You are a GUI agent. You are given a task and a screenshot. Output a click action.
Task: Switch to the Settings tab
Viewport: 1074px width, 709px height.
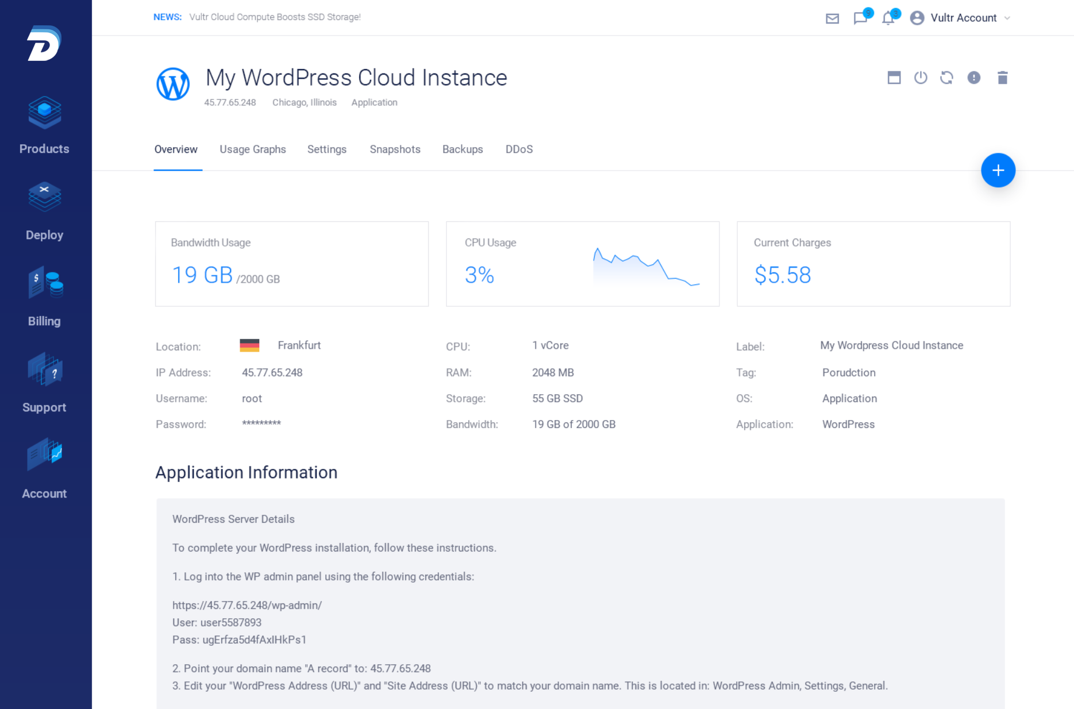pyautogui.click(x=327, y=149)
